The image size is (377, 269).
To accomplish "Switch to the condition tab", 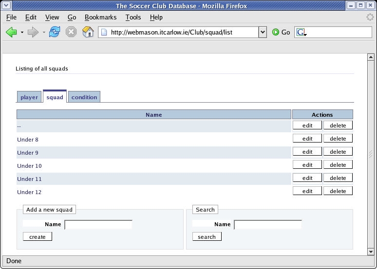I will pyautogui.click(x=84, y=97).
